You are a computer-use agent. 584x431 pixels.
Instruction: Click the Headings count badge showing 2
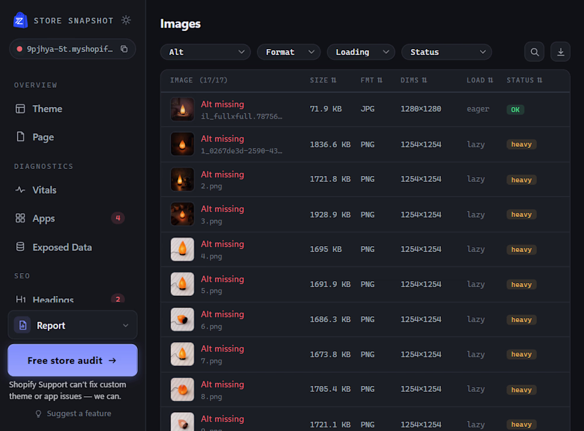click(118, 299)
